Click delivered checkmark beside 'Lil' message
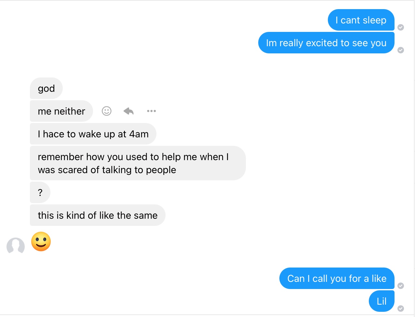 tap(401, 309)
